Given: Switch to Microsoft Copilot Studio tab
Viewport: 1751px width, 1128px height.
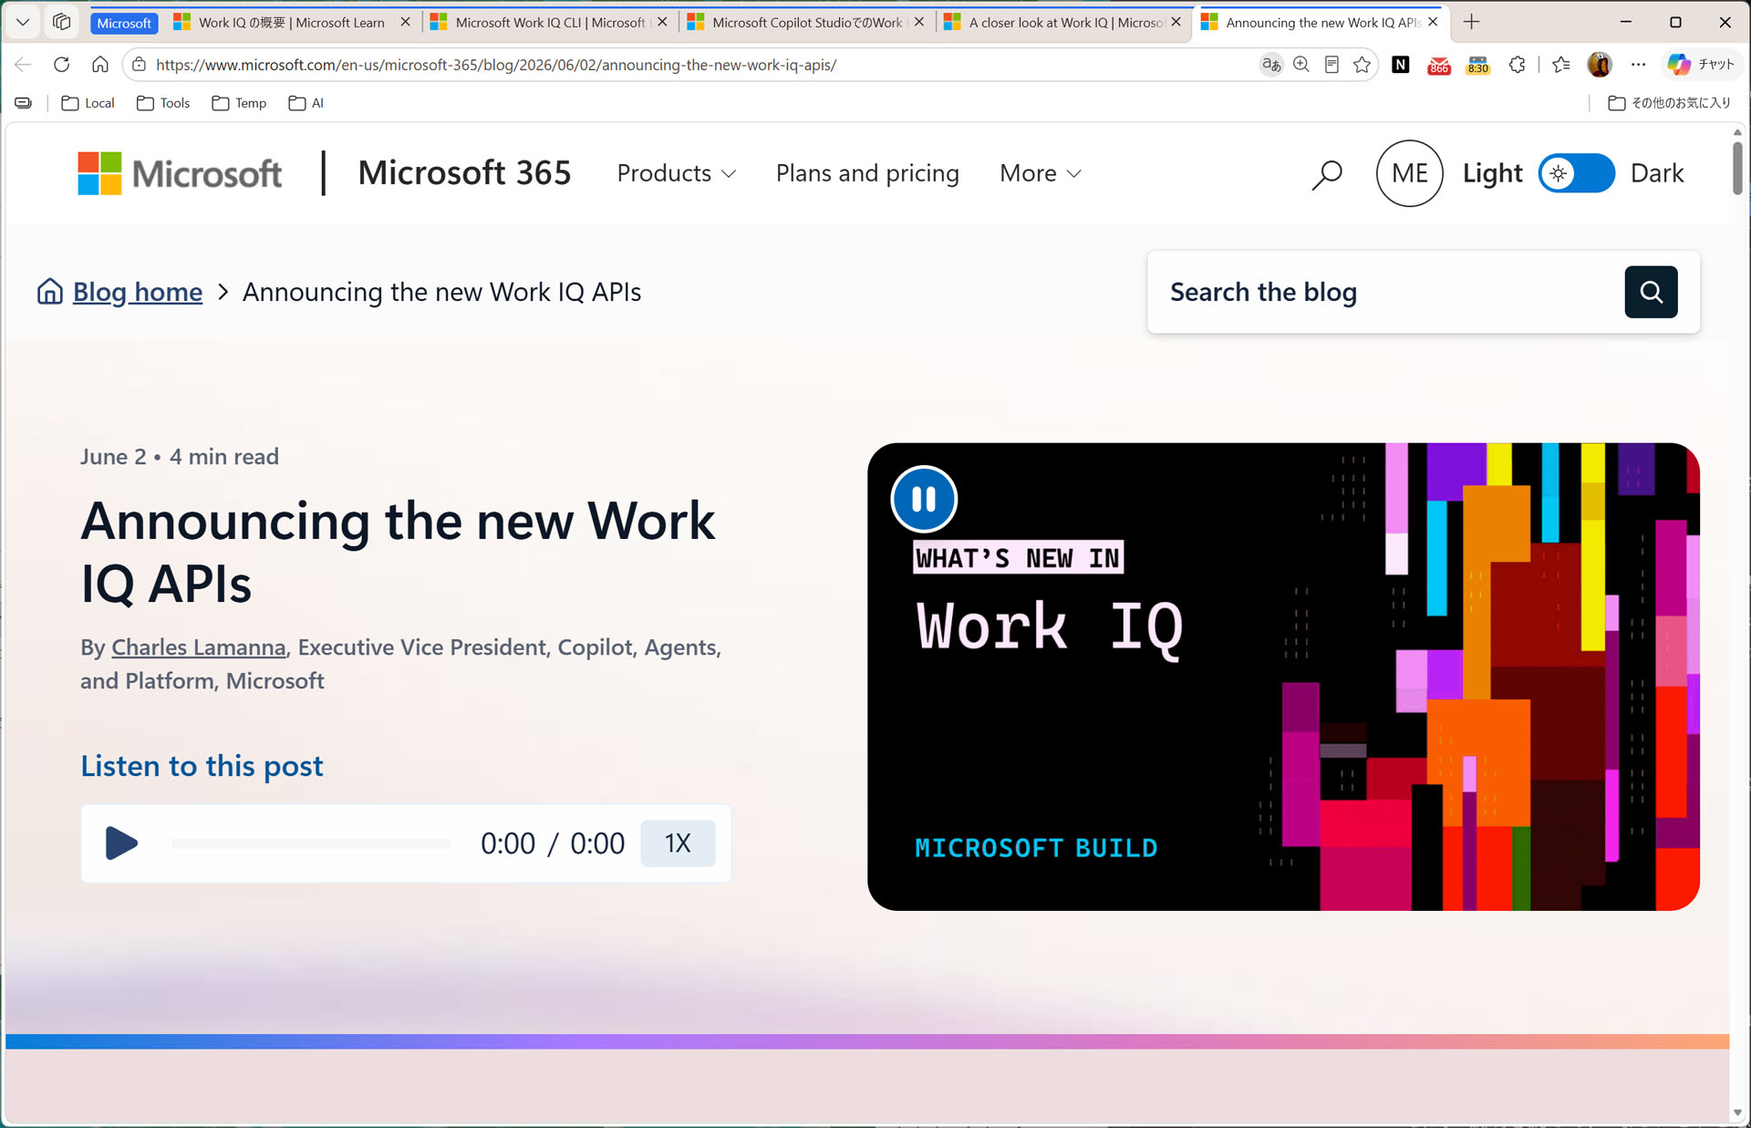Looking at the screenshot, I should [805, 22].
